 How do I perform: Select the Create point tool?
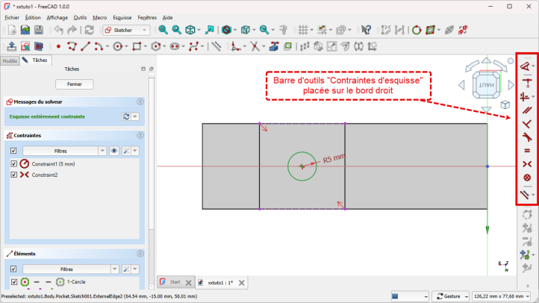[x=58, y=46]
